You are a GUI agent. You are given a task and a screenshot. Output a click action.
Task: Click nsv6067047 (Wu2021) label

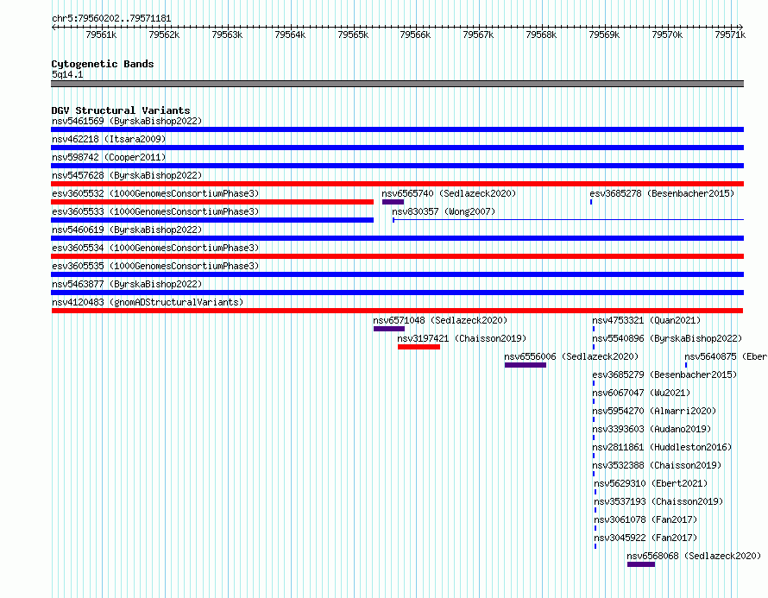[641, 393]
